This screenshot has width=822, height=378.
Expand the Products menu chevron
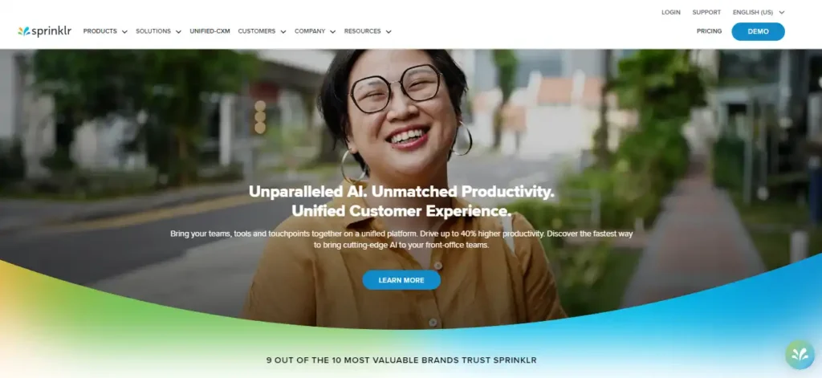pos(124,31)
